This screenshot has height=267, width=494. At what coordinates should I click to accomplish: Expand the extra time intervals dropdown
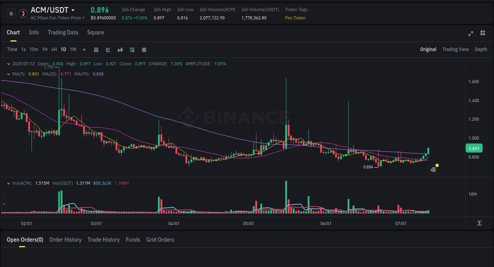84,49
